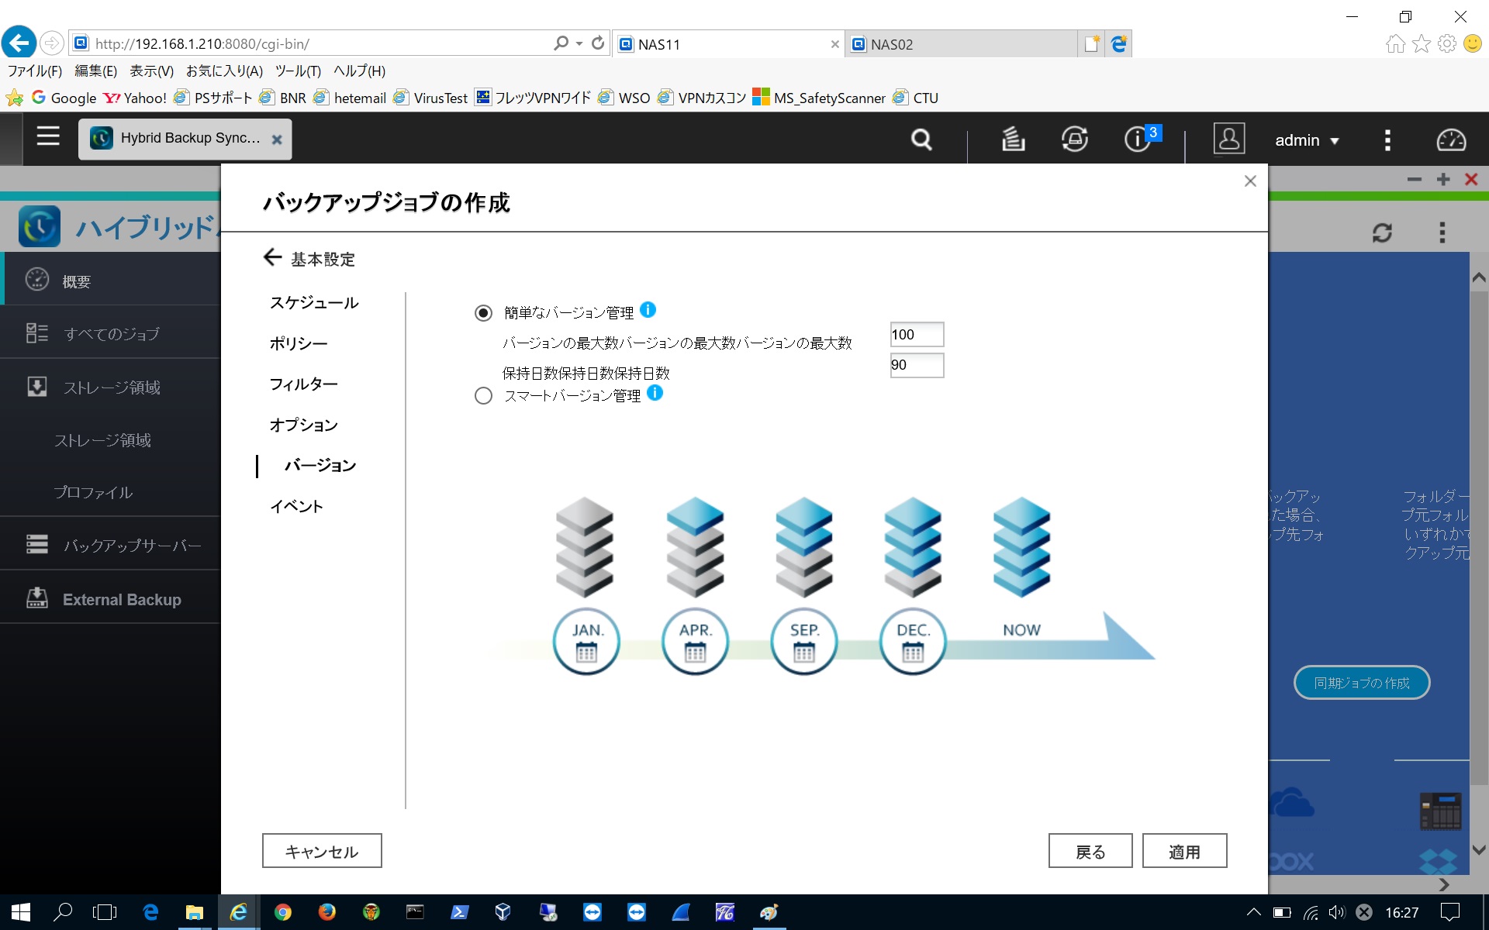Open the resource monitor dashboard icon
The image size is (1489, 930).
1449,139
